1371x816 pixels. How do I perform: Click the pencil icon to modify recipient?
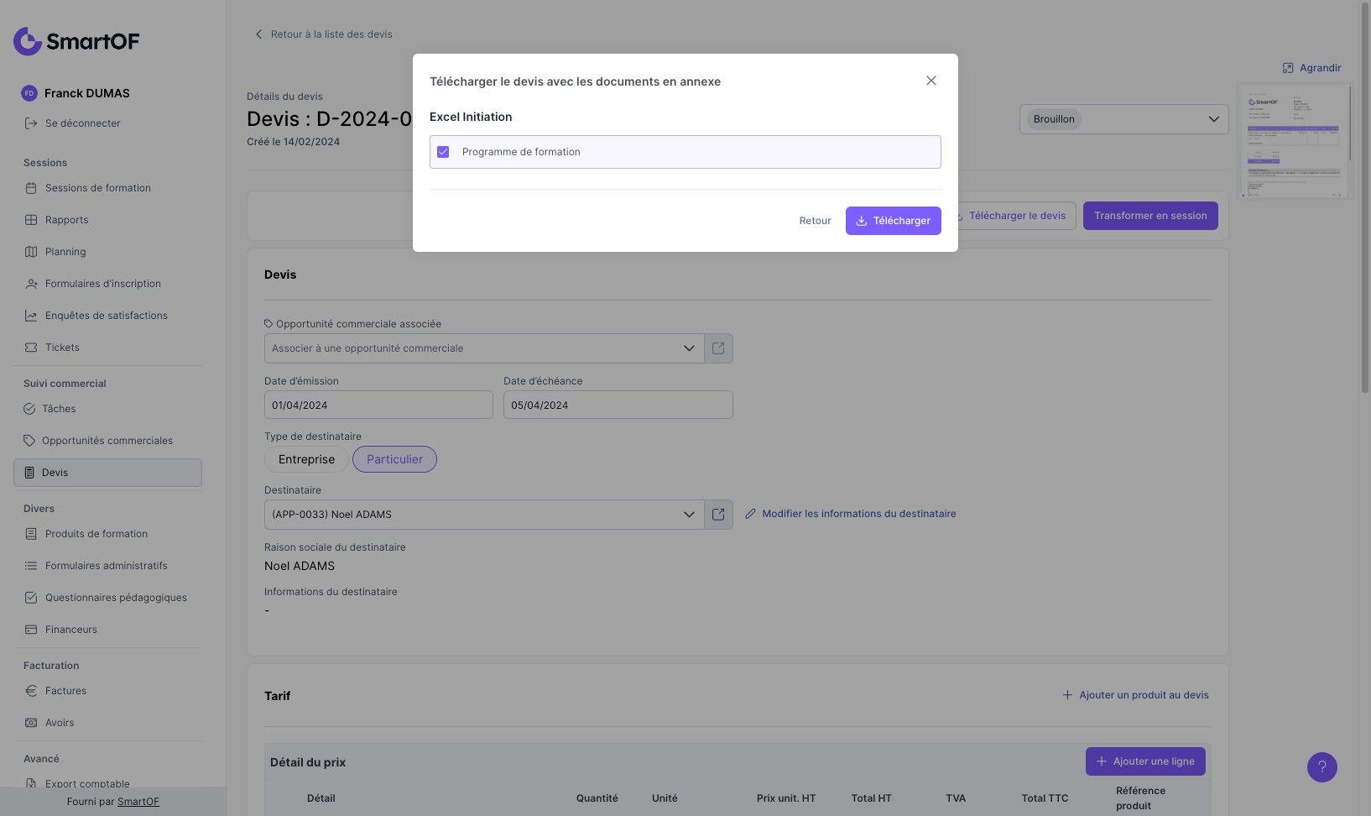pos(751,514)
